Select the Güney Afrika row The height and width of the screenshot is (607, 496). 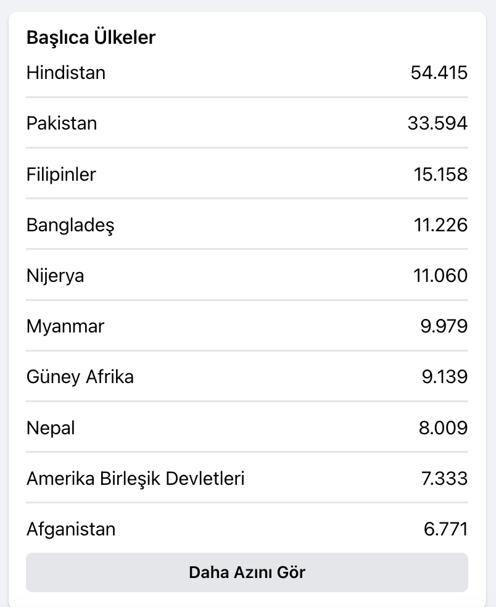247,377
